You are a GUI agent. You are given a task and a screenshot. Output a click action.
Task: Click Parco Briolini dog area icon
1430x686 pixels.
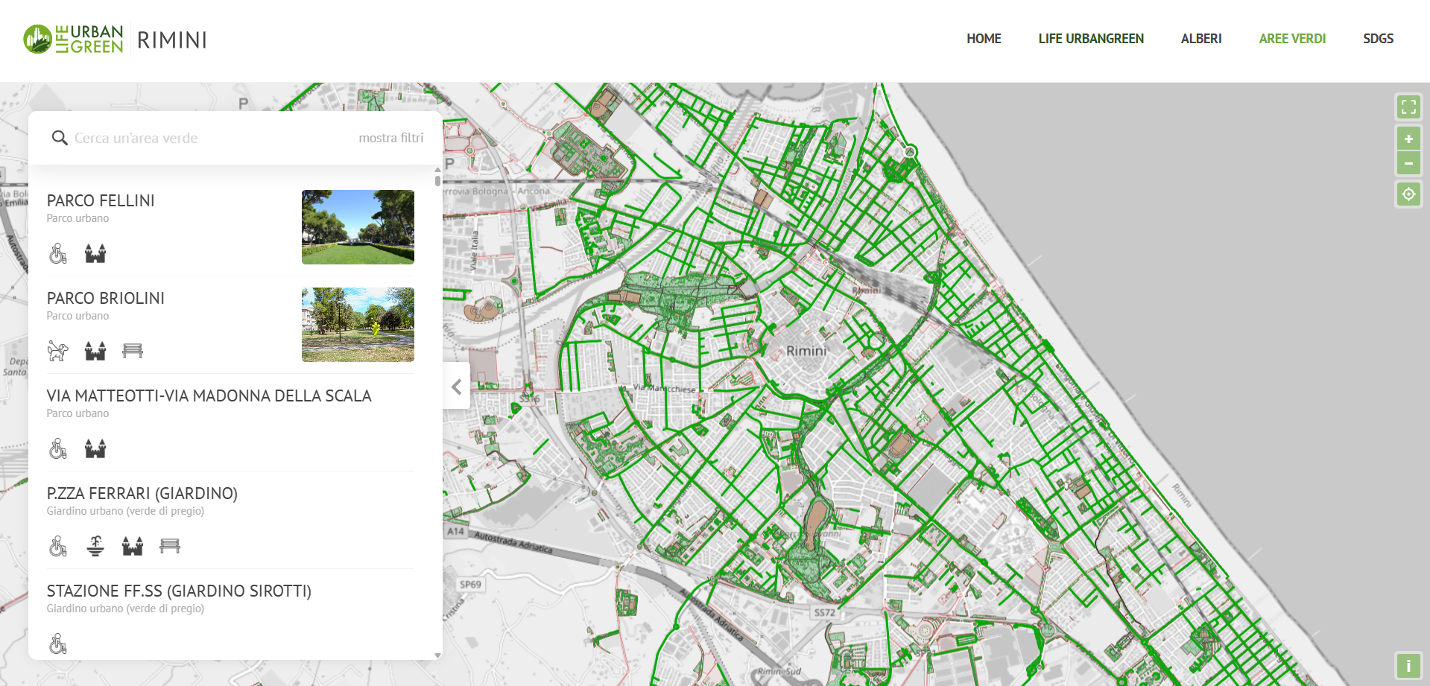(x=58, y=351)
